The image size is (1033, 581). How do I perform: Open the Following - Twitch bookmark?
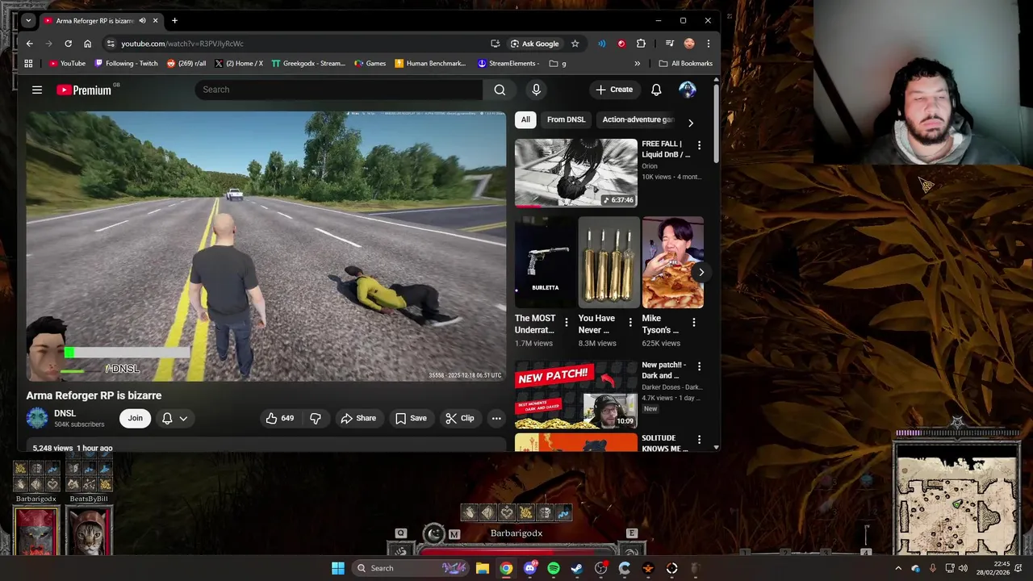click(x=126, y=64)
